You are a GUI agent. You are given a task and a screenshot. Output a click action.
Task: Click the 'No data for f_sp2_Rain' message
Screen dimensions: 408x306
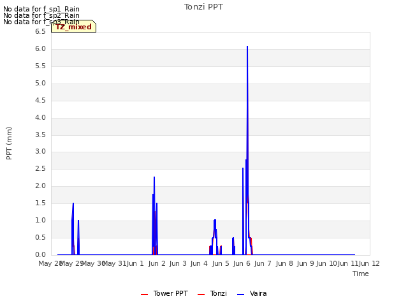point(41,15)
